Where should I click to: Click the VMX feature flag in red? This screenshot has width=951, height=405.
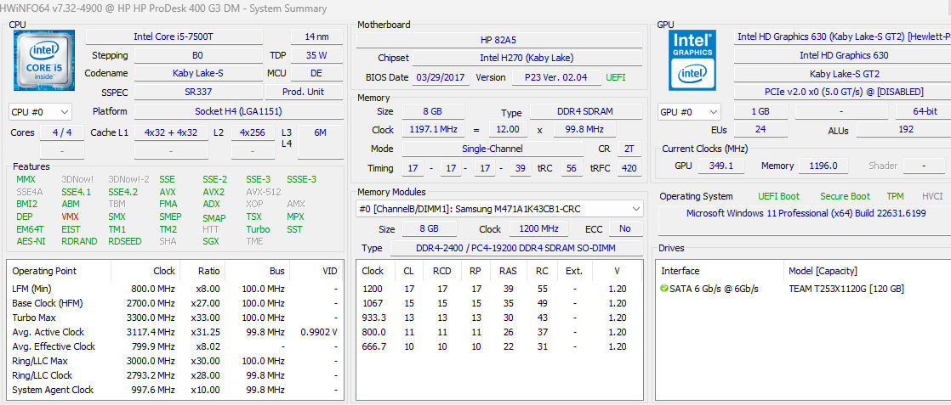click(x=71, y=217)
